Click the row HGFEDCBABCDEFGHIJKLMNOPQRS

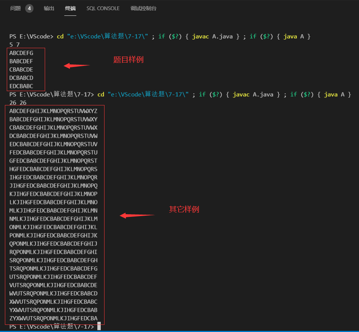point(53,169)
